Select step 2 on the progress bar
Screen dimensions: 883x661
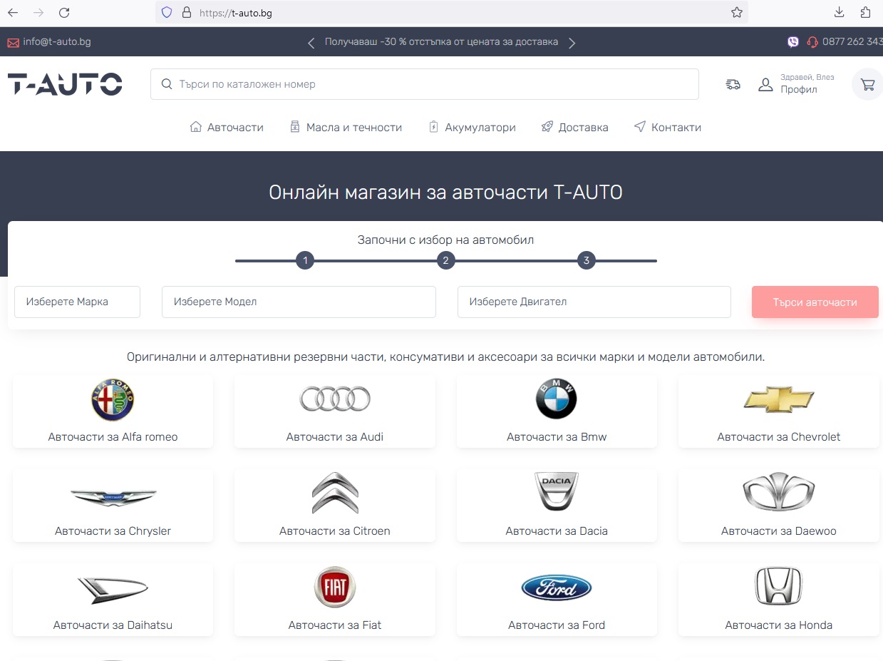pos(445,260)
